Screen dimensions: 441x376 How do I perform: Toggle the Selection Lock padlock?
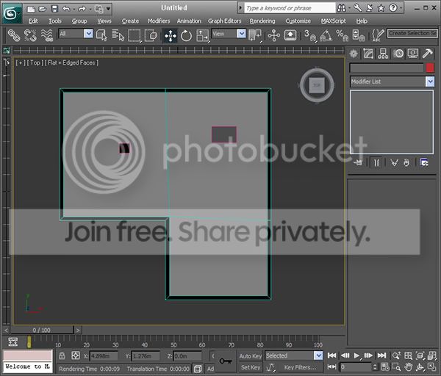pos(62,355)
